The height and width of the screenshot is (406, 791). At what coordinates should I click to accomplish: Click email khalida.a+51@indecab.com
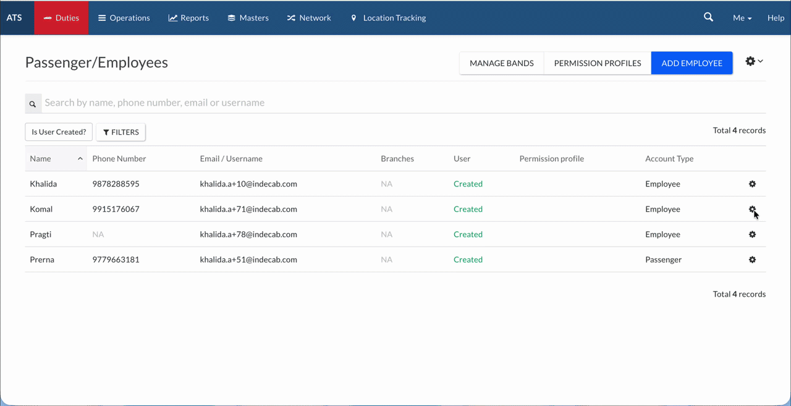pyautogui.click(x=248, y=260)
